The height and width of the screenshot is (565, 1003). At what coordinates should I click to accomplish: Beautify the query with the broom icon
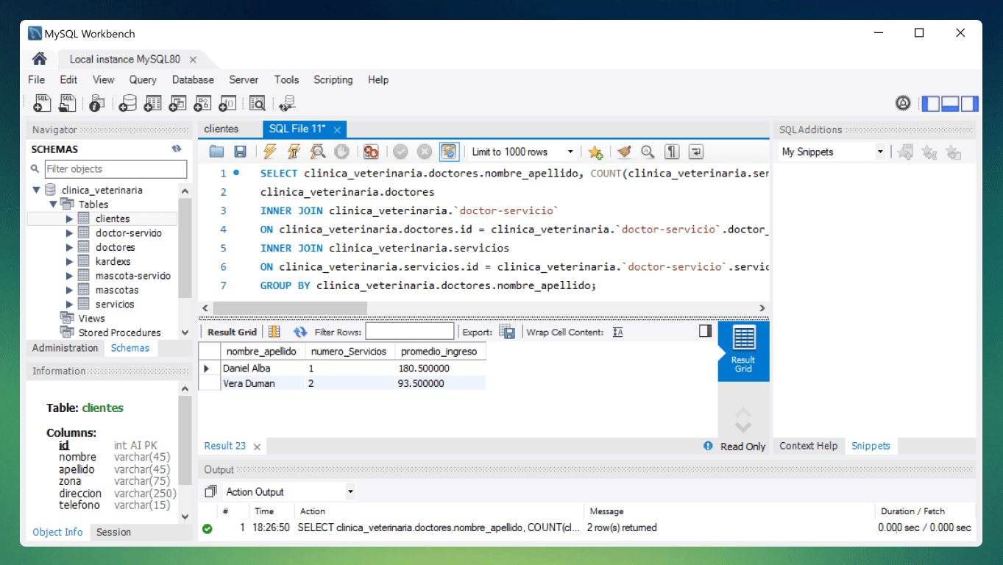pyautogui.click(x=624, y=152)
